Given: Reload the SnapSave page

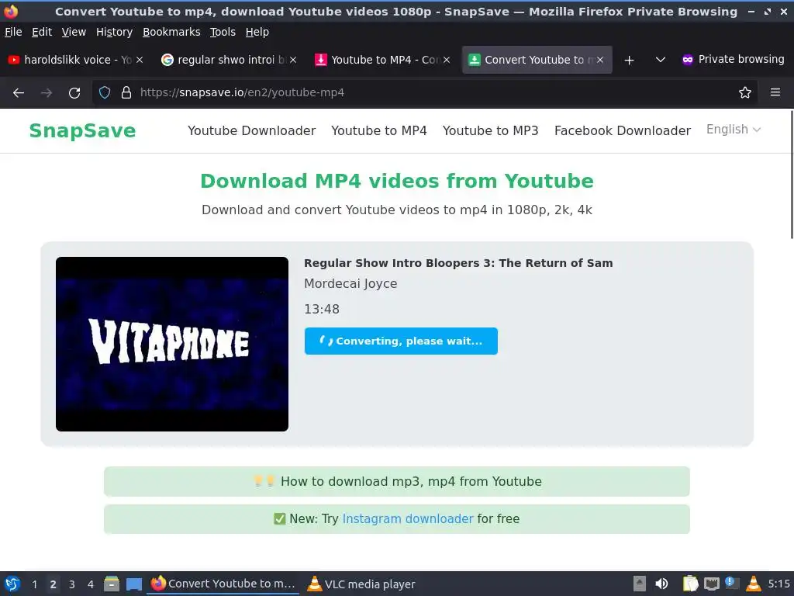Looking at the screenshot, I should 74,93.
